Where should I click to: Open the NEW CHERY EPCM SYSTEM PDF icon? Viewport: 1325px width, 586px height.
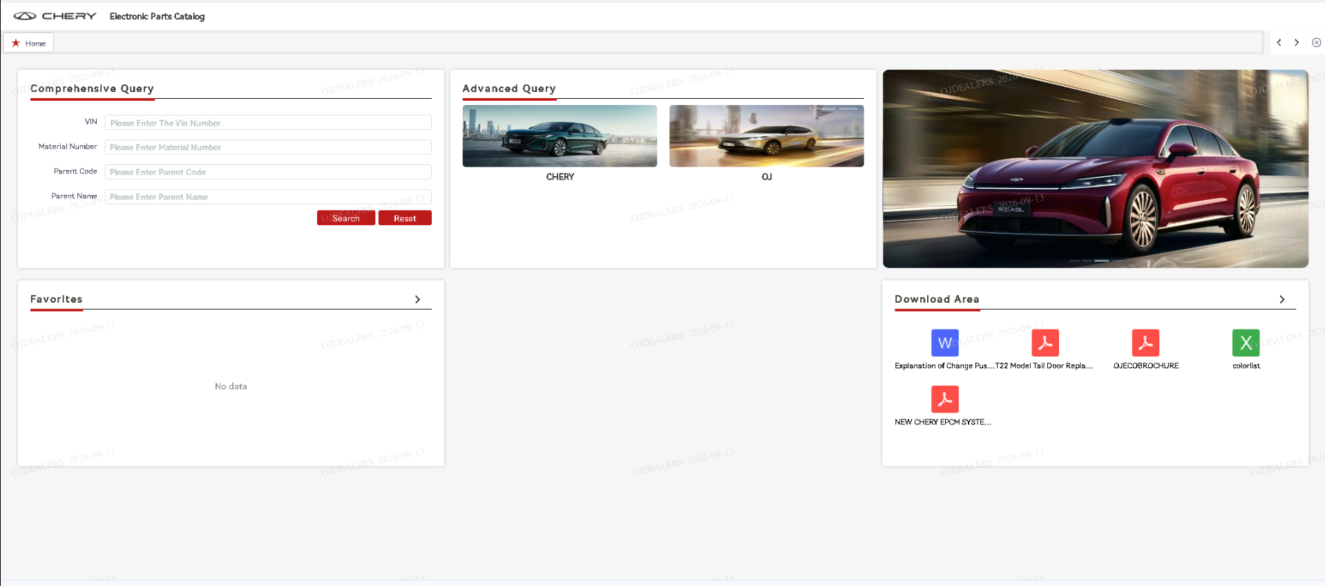point(944,399)
